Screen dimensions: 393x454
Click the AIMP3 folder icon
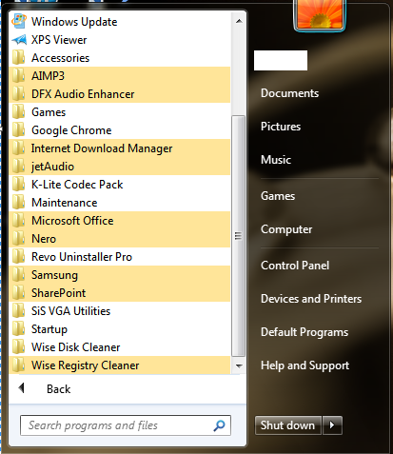pyautogui.click(x=19, y=76)
